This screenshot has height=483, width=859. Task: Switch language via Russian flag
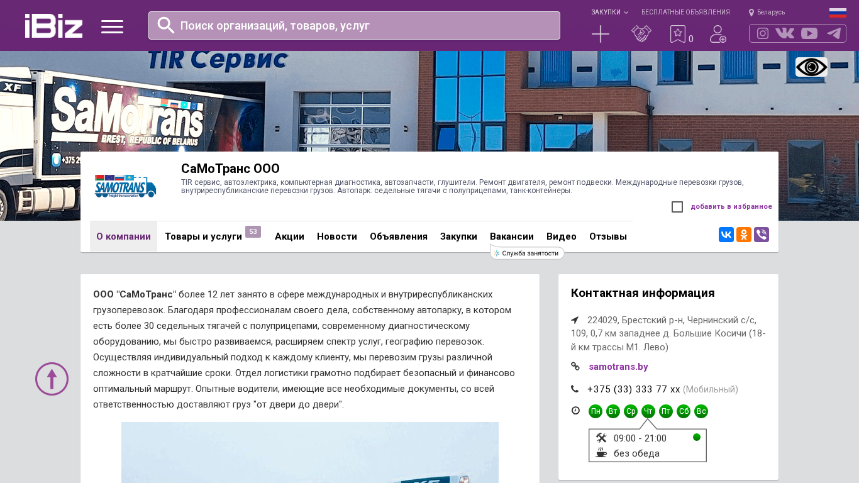click(838, 13)
